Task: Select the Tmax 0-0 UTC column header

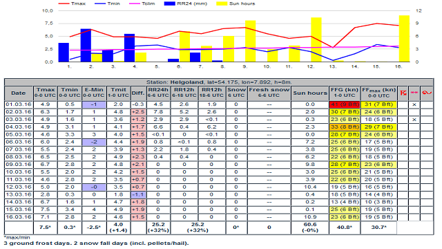Action: coord(46,93)
